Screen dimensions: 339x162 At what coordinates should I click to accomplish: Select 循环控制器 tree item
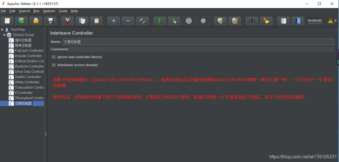pyautogui.click(x=23, y=40)
